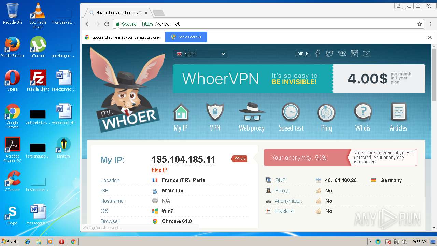Launch VLC media player shortcut

38,16
